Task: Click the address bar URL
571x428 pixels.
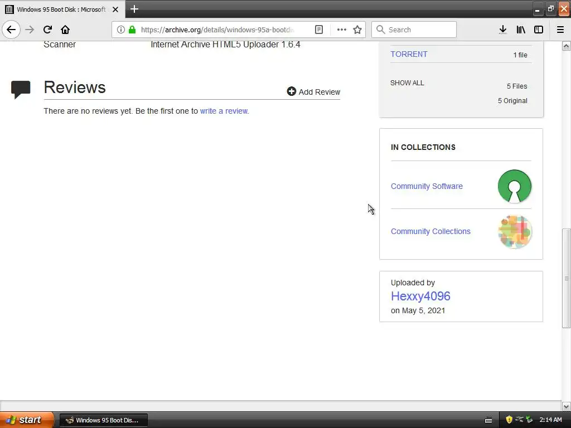Action: 217,30
